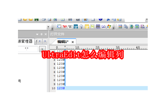Open the dropdown arrow at top toolbar's right end
Viewport: 166px width, 111px height.
(147, 19)
